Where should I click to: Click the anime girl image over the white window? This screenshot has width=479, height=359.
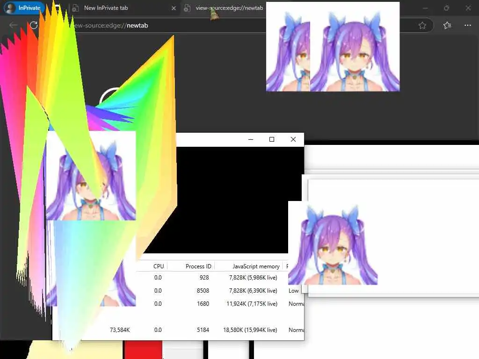333,243
